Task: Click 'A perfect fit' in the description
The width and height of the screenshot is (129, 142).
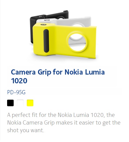Action: 22,115
